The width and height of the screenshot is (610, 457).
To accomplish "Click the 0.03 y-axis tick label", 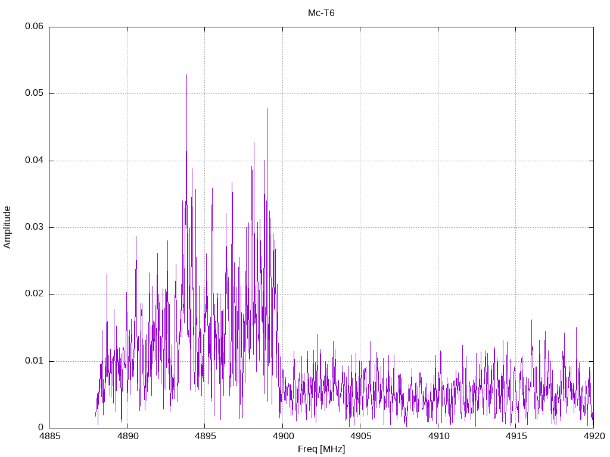I will click(34, 227).
